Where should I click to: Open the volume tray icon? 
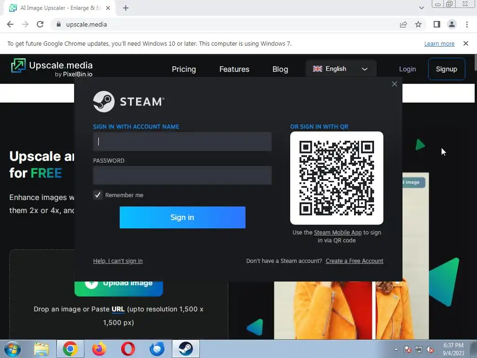(430, 349)
